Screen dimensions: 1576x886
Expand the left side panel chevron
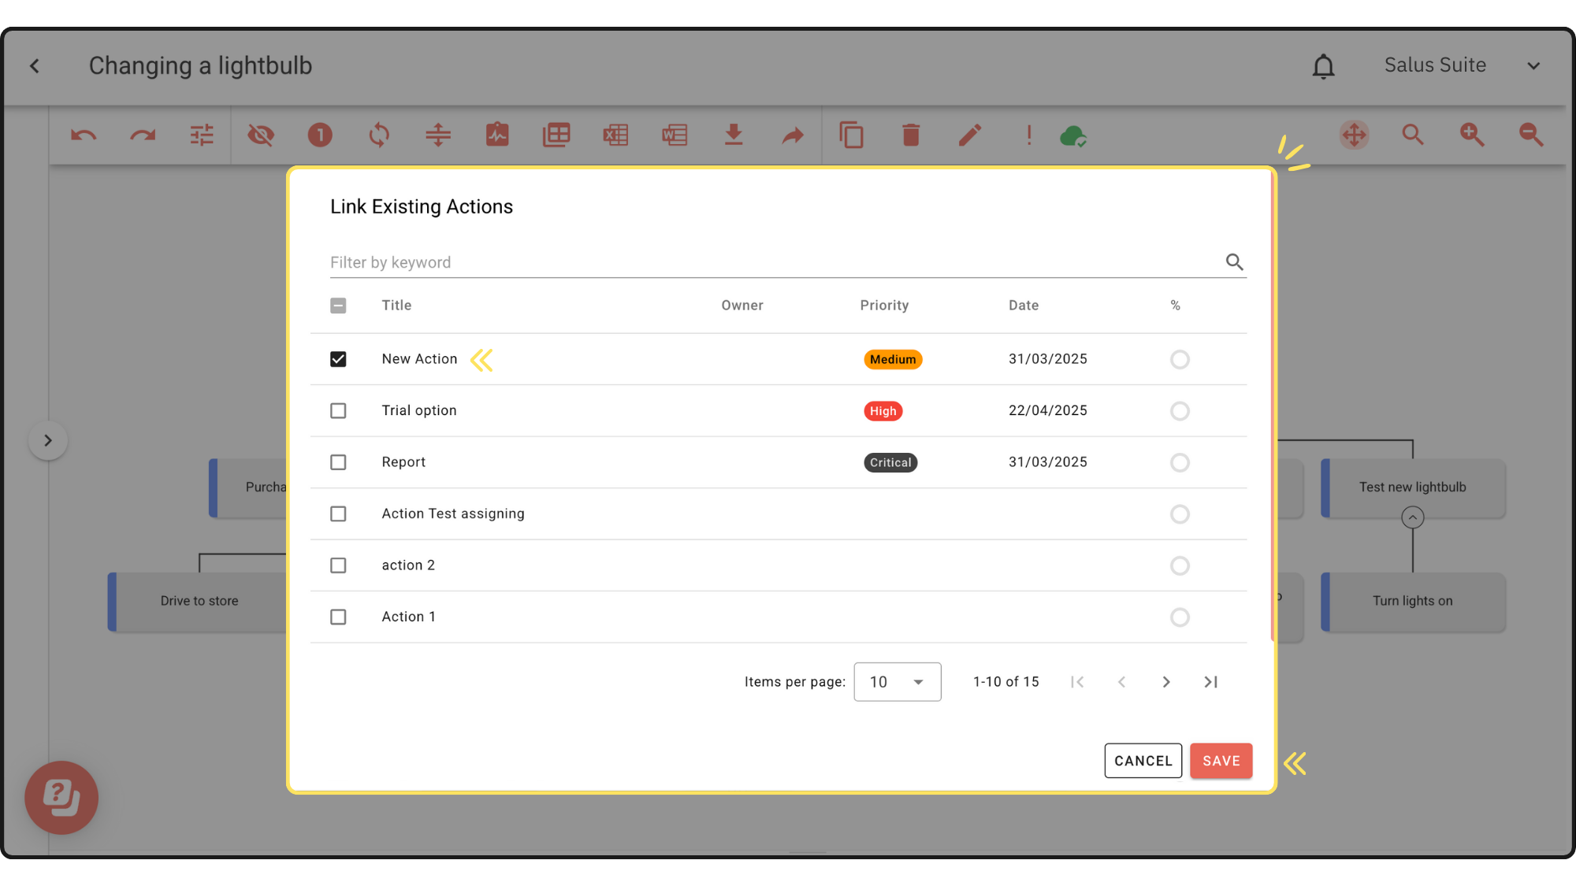pos(48,440)
